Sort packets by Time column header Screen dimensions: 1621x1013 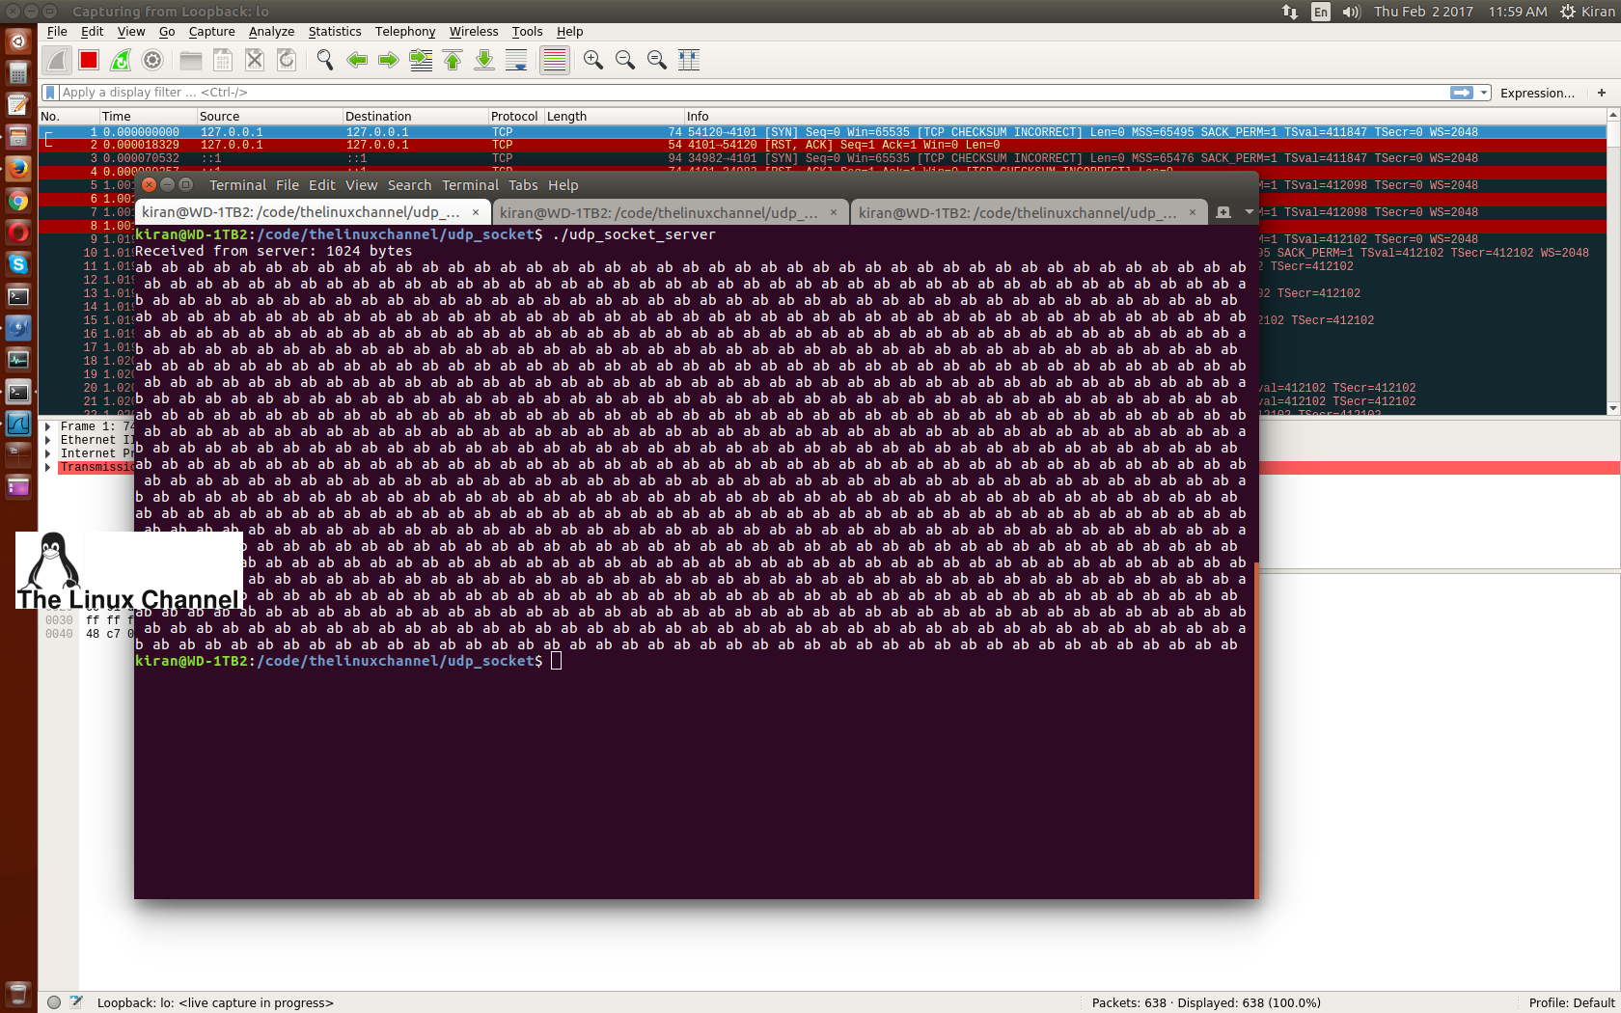click(148, 116)
